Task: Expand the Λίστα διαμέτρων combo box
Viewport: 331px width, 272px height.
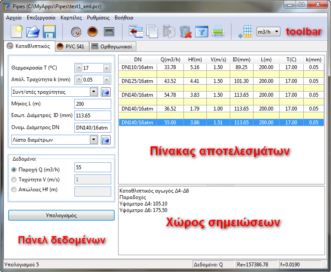Action: point(93,140)
